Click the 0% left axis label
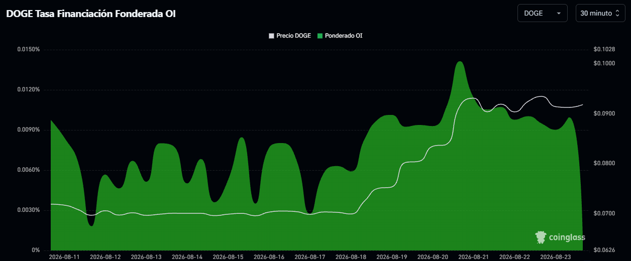Image resolution: width=631 pixels, height=261 pixels. pos(36,250)
